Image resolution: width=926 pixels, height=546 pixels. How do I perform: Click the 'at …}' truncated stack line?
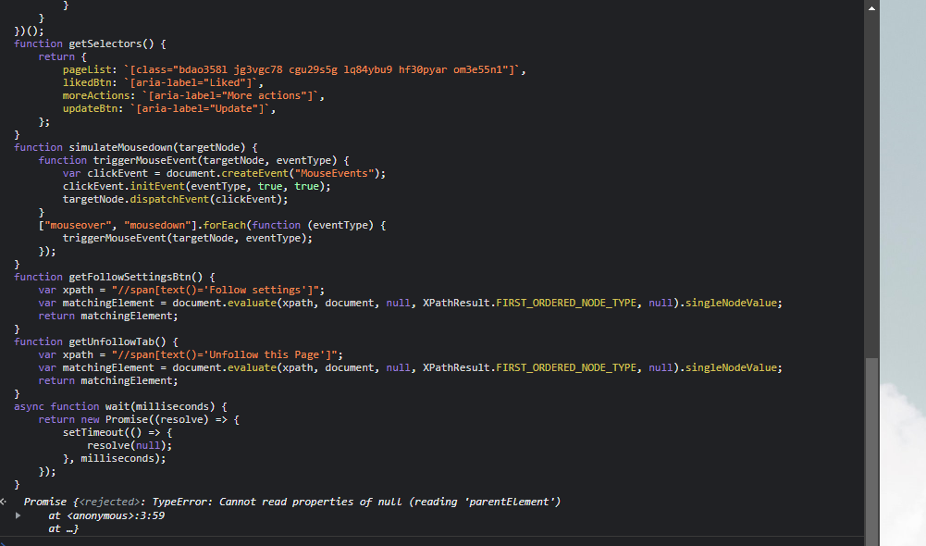pos(63,528)
